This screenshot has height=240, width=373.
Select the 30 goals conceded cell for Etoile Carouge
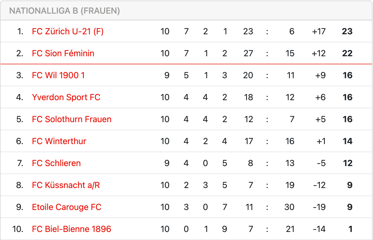click(x=290, y=207)
